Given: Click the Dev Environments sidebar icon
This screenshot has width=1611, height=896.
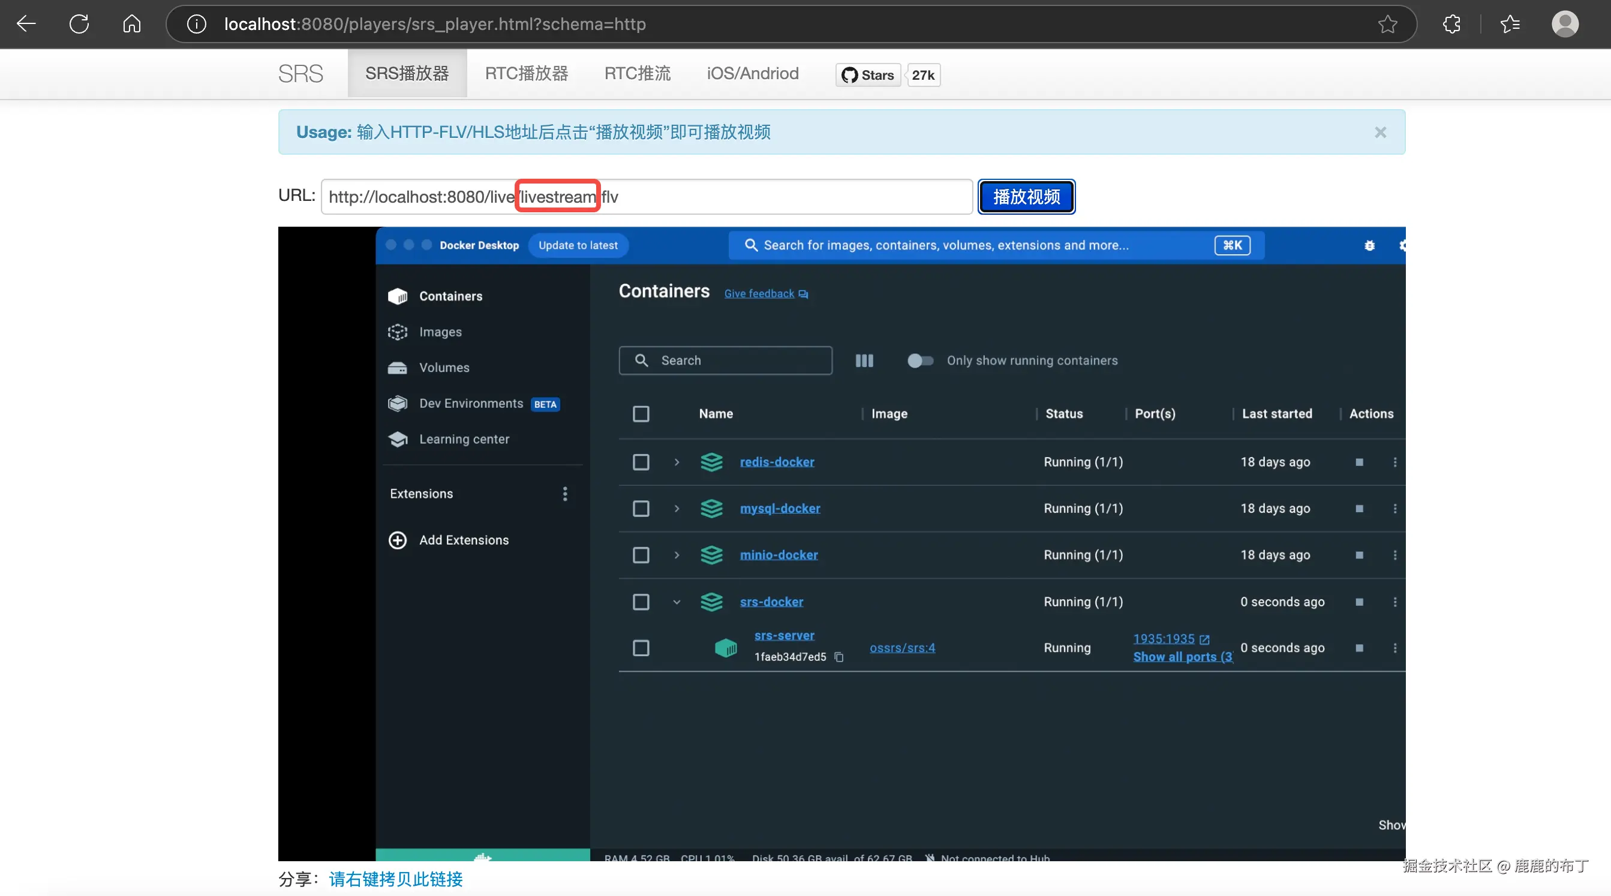Looking at the screenshot, I should click(398, 403).
